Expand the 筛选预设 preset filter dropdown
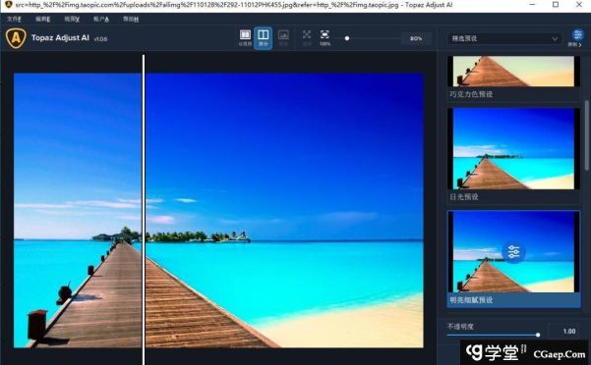 pos(504,38)
